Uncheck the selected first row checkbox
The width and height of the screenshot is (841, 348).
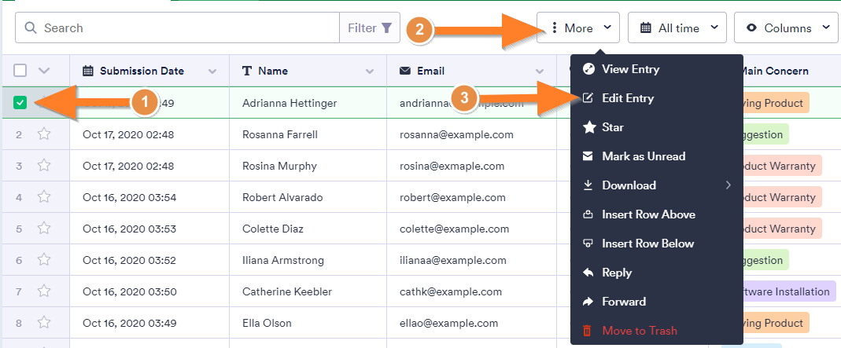point(20,102)
